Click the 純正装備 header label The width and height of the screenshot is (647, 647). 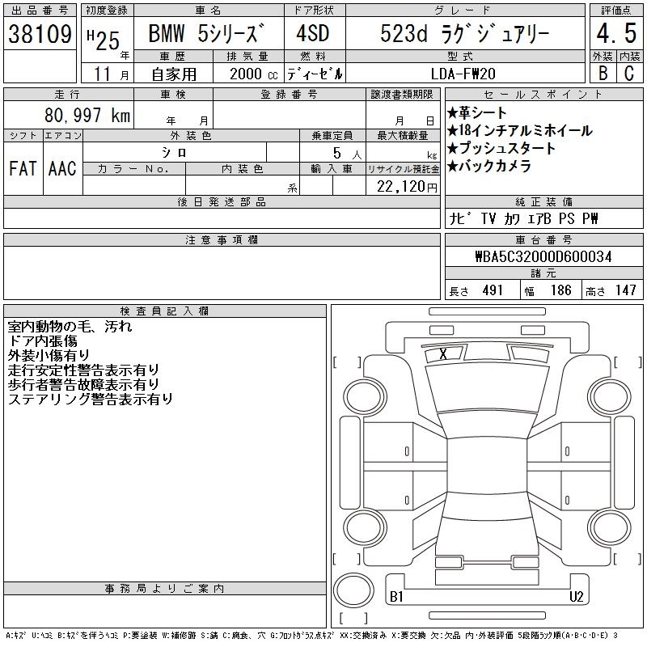coord(543,201)
